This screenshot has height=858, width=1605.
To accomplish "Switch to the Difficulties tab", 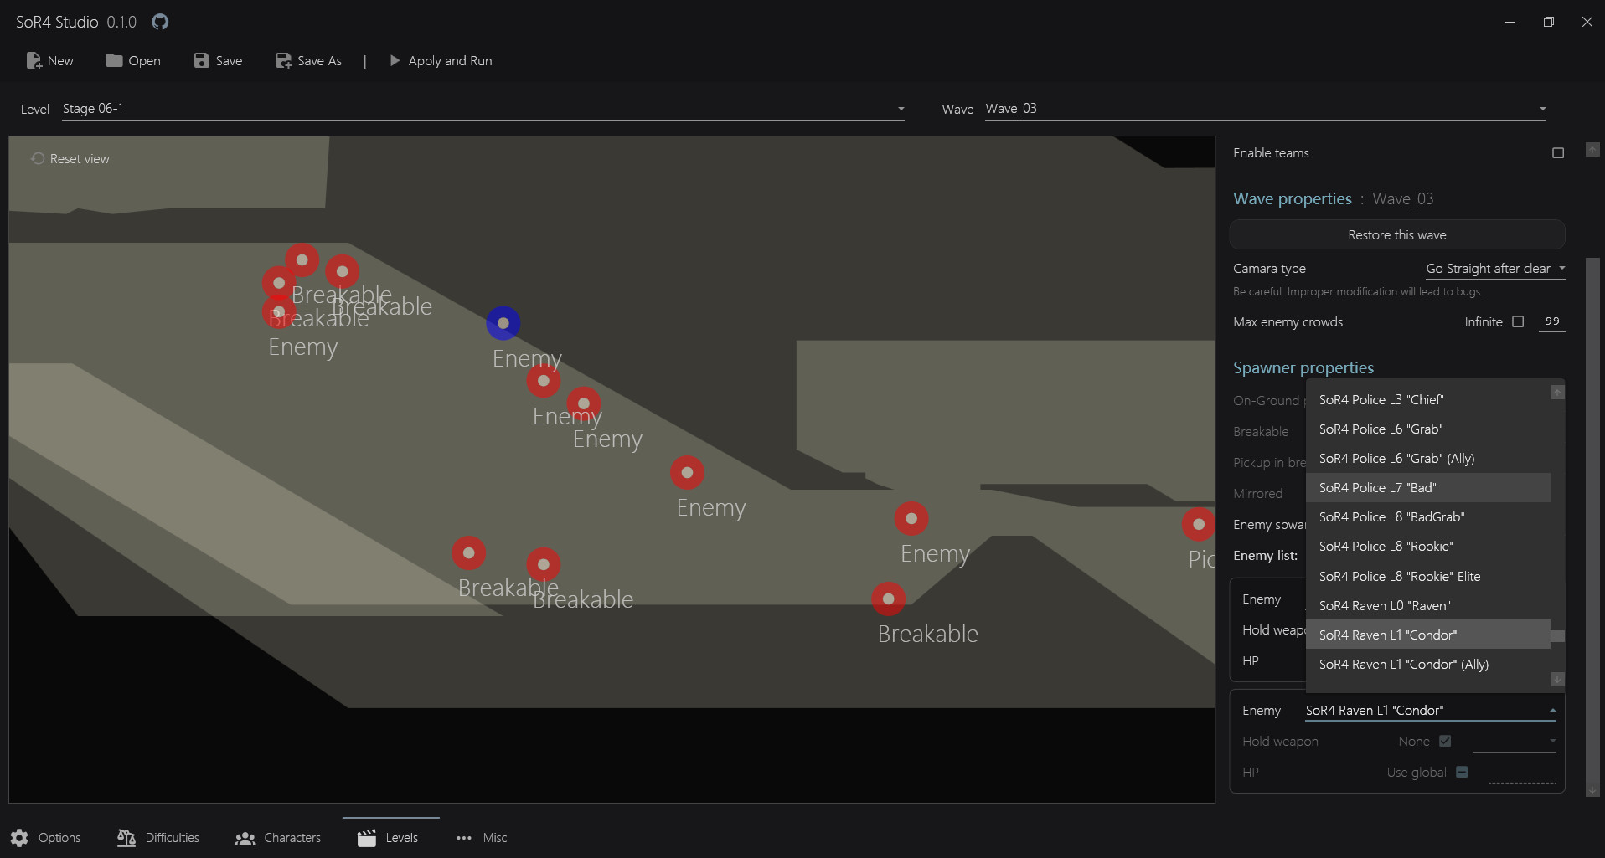I will click(x=159, y=837).
